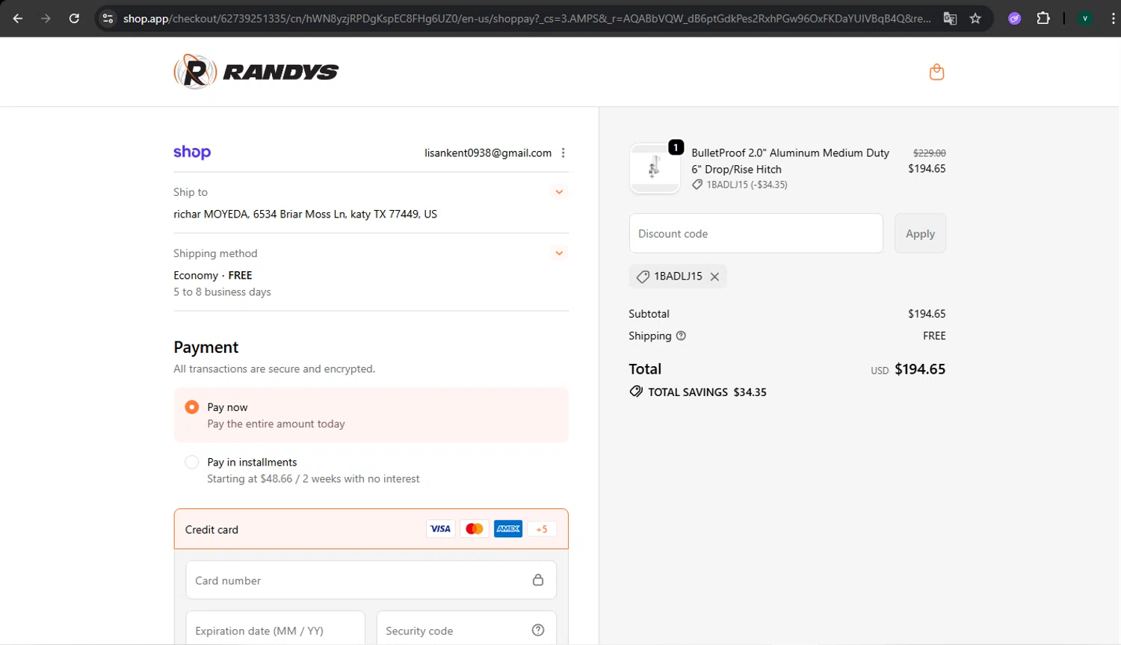Expand the Shipping method section
The height and width of the screenshot is (645, 1121).
point(559,253)
